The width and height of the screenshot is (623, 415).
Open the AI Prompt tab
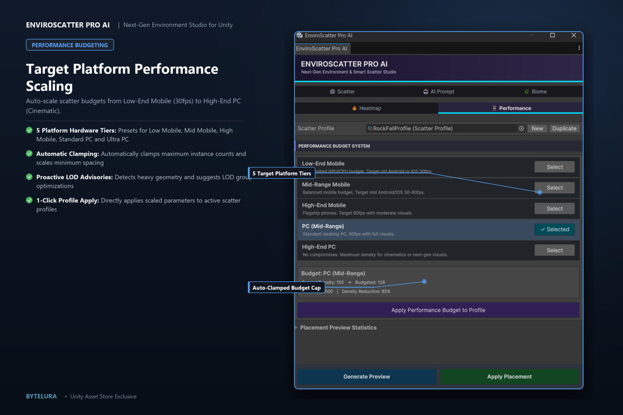pos(439,91)
